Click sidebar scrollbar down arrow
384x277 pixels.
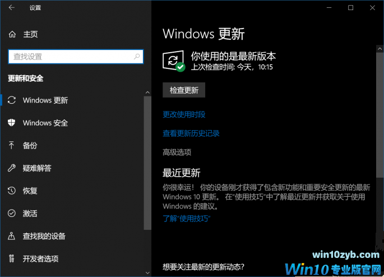point(147,273)
